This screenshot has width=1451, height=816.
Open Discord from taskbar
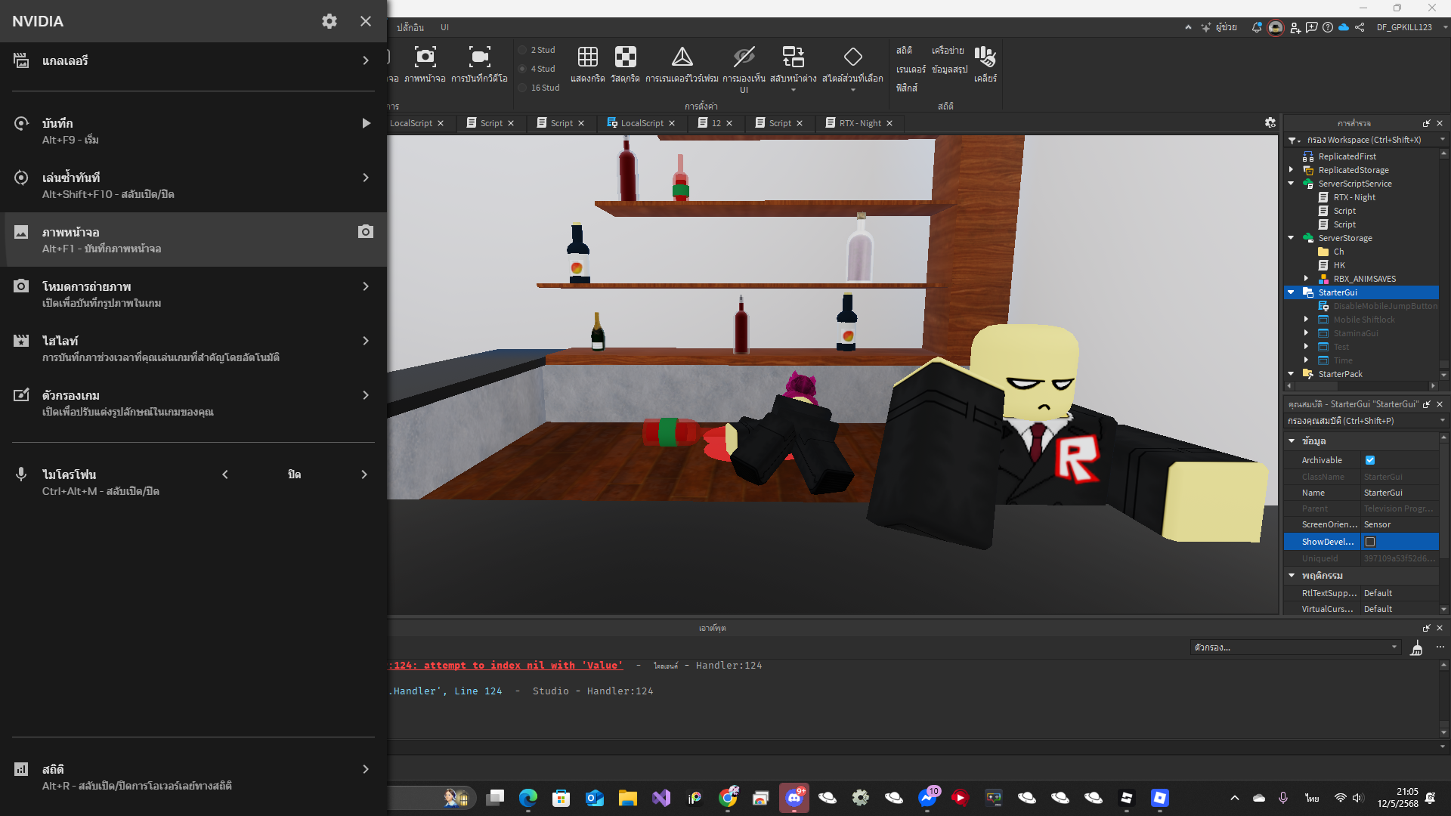tap(794, 798)
